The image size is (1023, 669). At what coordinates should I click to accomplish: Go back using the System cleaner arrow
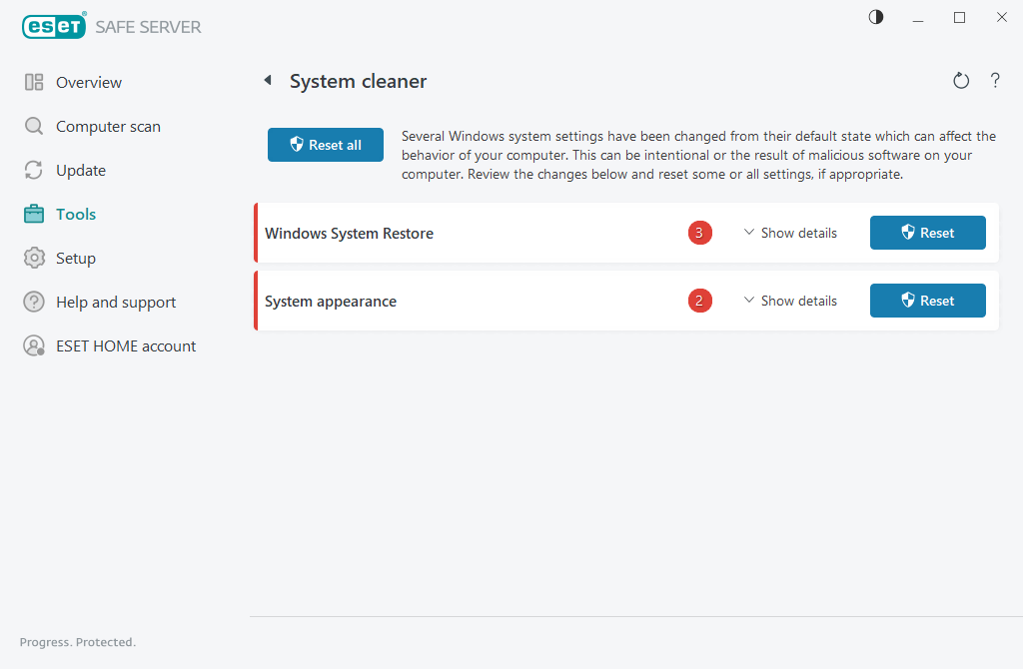tap(268, 80)
